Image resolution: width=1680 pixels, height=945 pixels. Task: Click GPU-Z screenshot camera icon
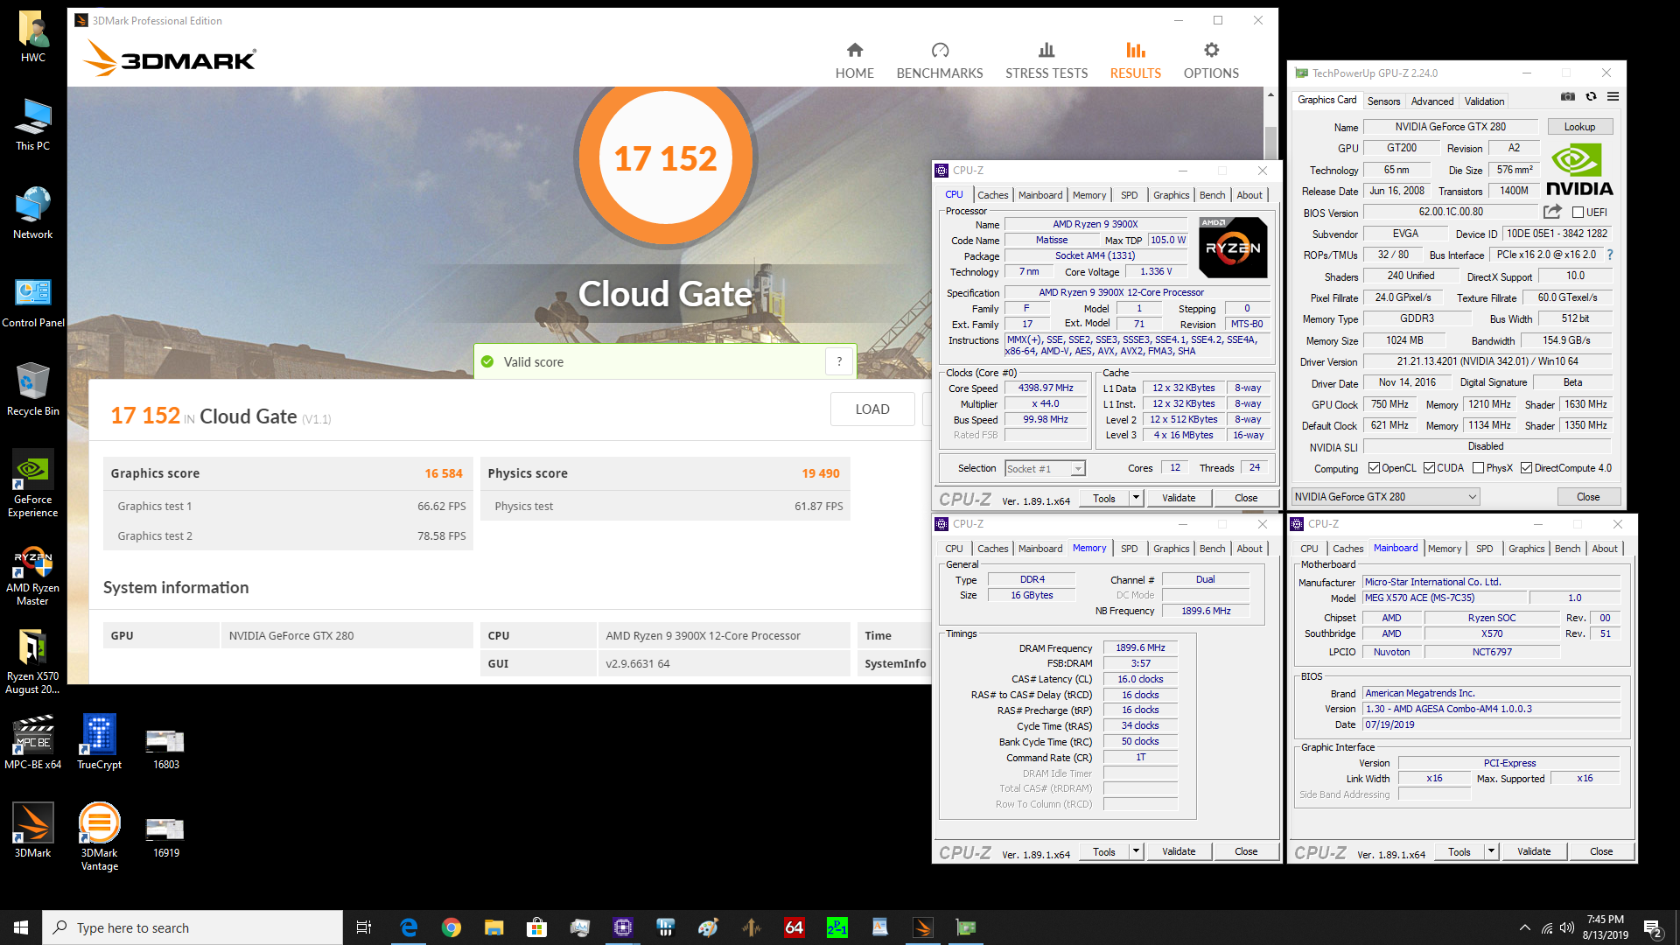click(x=1568, y=96)
